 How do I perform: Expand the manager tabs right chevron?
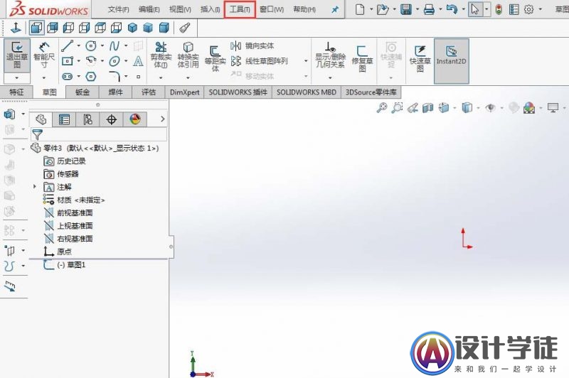tap(162, 119)
